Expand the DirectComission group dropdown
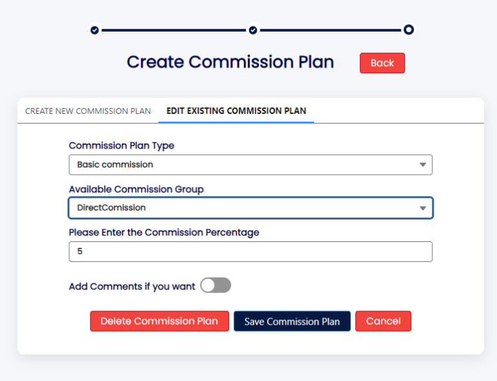 (250, 208)
